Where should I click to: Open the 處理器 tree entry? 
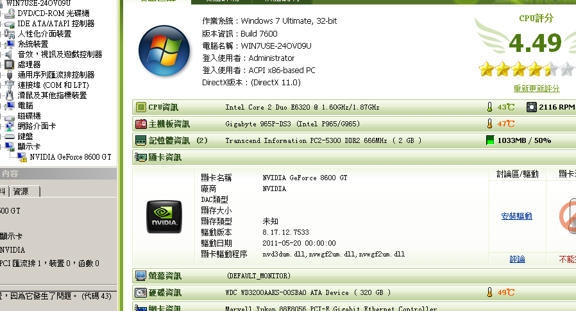click(x=29, y=65)
